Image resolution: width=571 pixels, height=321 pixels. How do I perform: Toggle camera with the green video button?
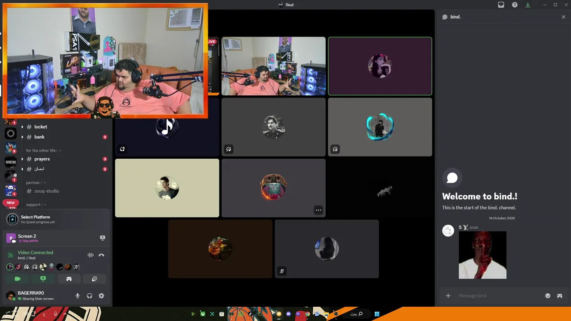pos(17,279)
